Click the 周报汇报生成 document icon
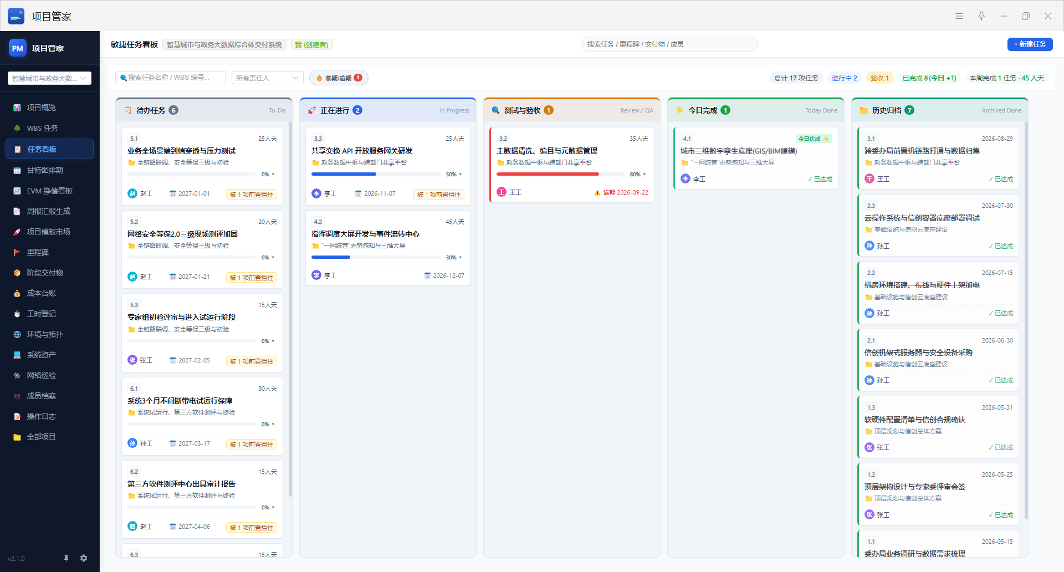The height and width of the screenshot is (572, 1064). tap(17, 211)
